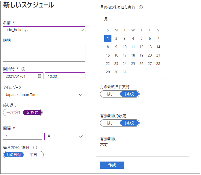This screenshot has width=201, height=175.
Task: Set 有効期限の設定 to はい
Action: 110,123
